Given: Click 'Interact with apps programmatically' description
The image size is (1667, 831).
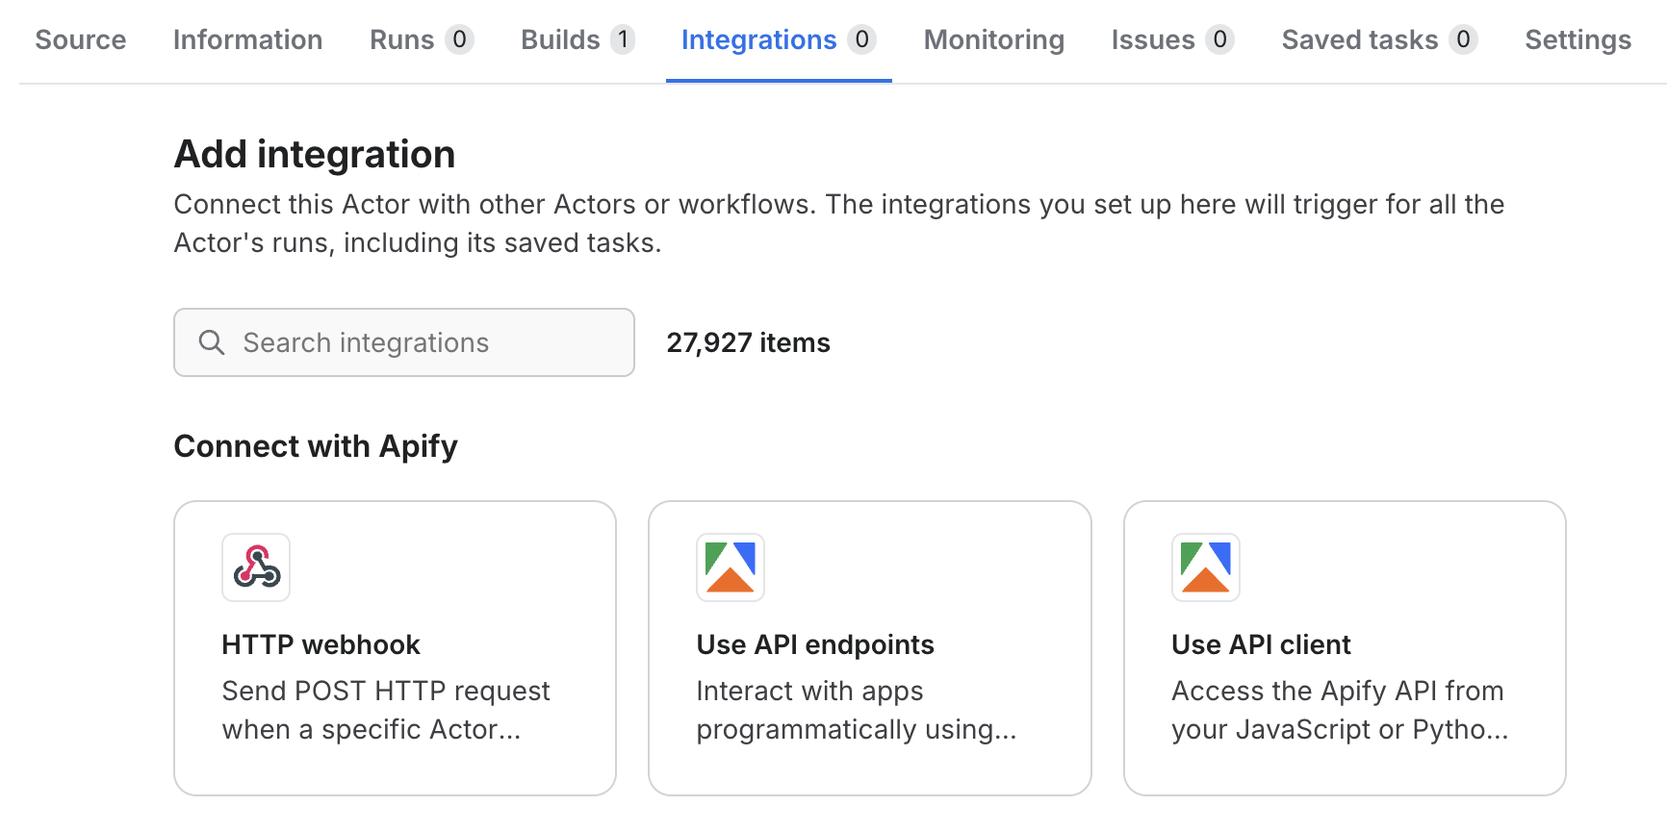Looking at the screenshot, I should 856,710.
